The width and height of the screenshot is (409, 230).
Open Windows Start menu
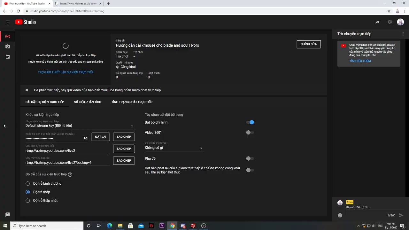point(5,226)
